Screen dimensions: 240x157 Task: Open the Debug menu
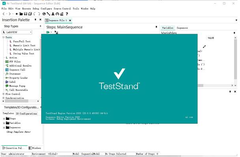click(36, 9)
